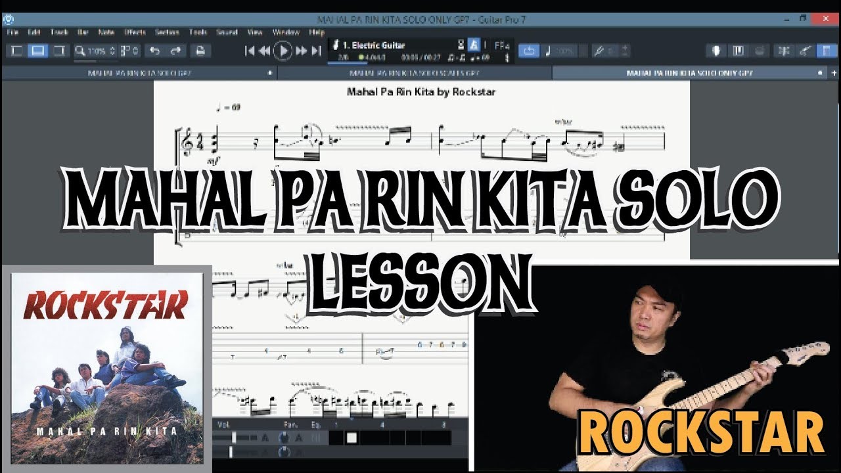Open the Tools menu
Screen dimensions: 841x473
click(x=198, y=32)
